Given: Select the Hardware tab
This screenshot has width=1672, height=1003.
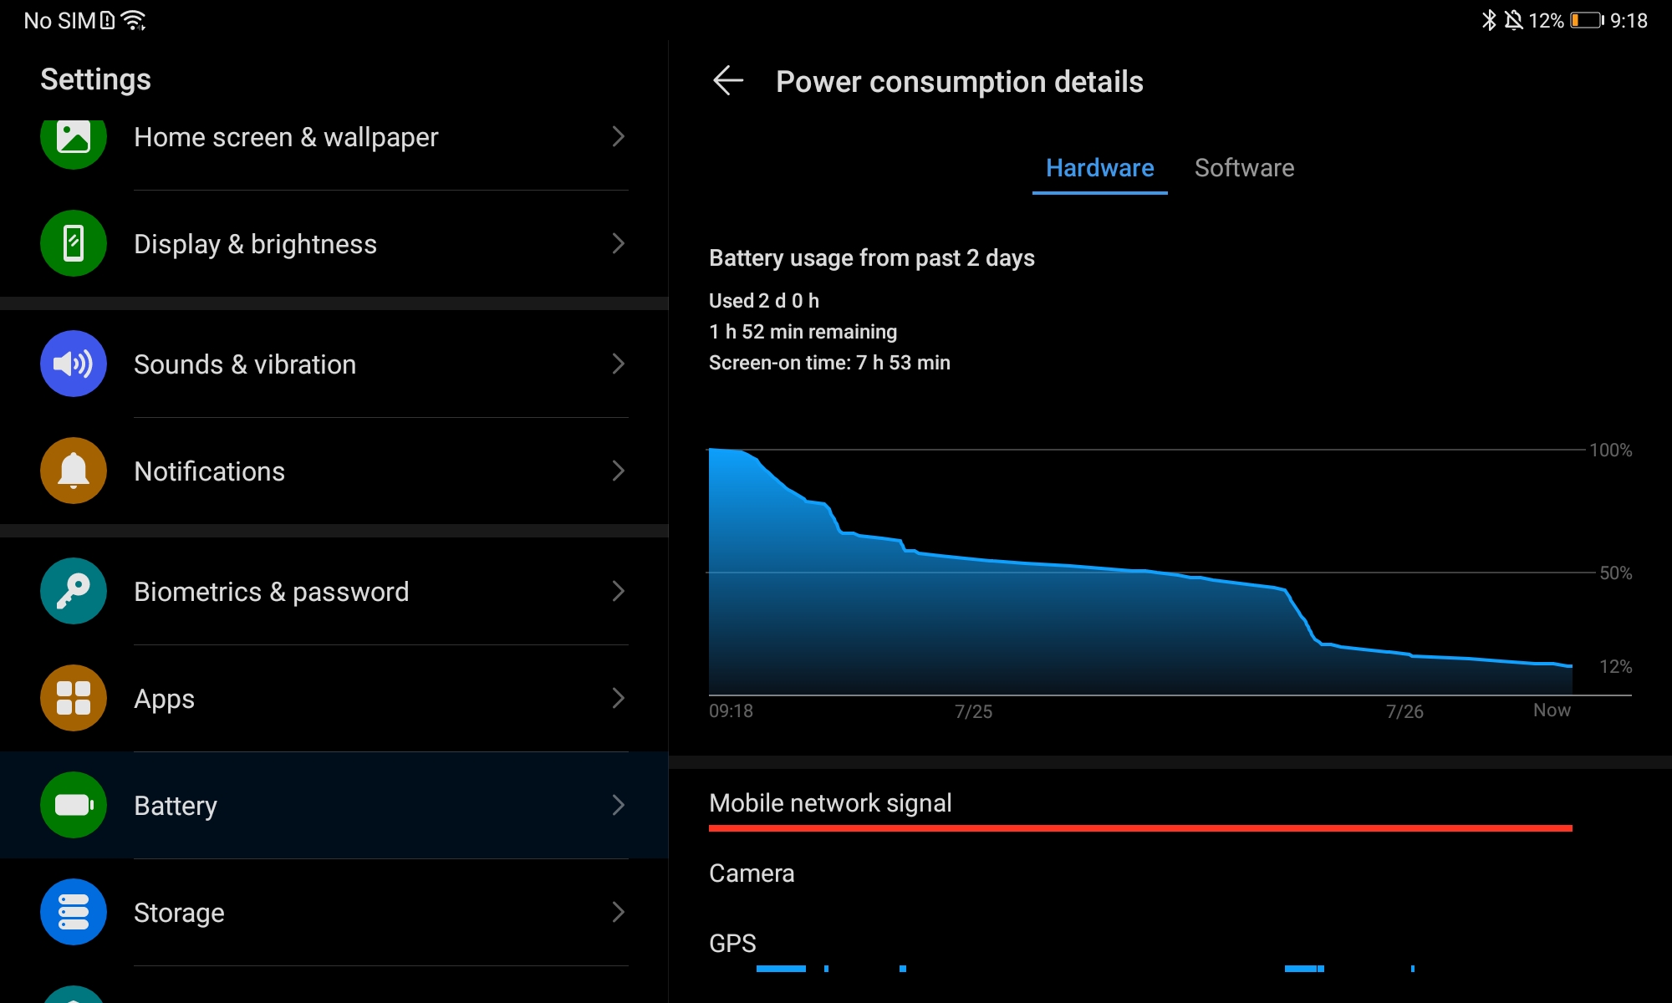Looking at the screenshot, I should [x=1099, y=168].
